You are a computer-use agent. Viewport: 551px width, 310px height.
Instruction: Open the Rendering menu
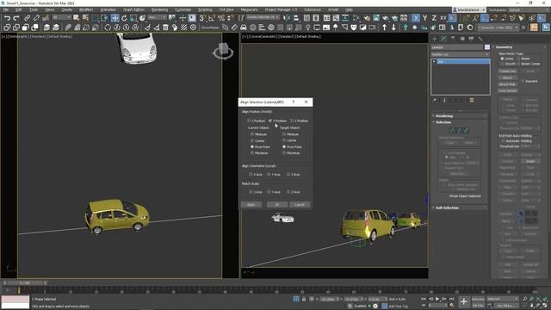(x=159, y=9)
